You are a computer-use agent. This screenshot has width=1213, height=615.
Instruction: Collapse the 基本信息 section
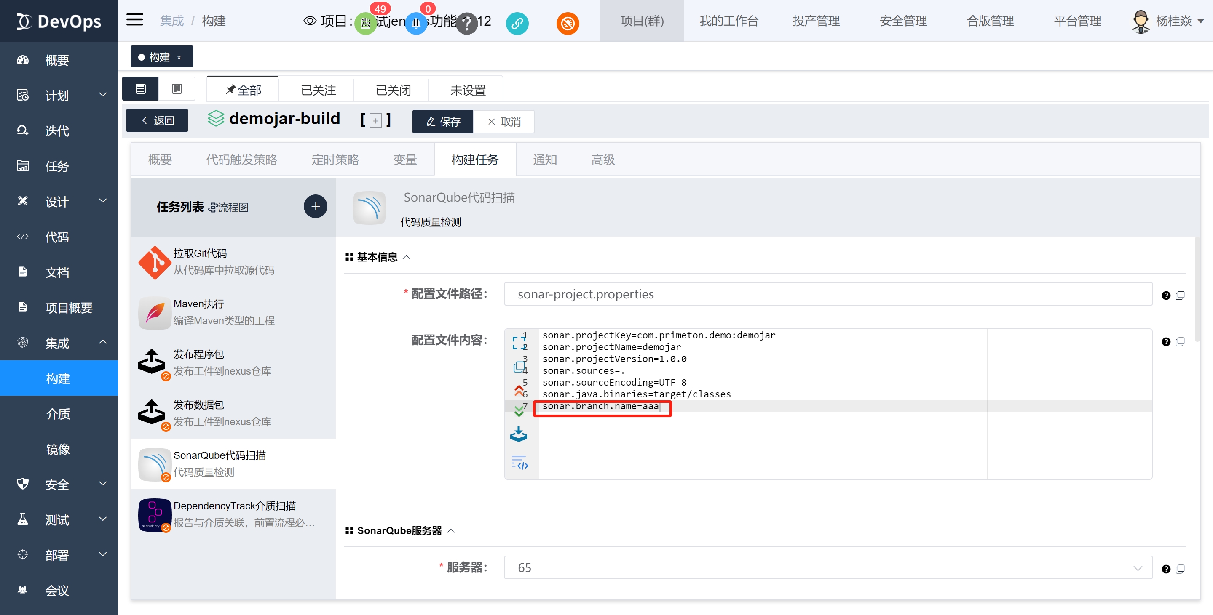click(407, 257)
